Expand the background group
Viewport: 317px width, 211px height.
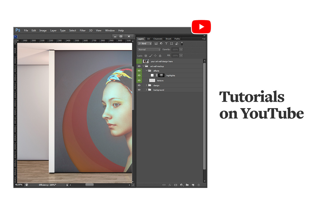tap(146, 90)
